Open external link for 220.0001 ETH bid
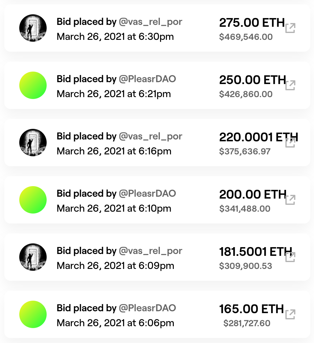Screen dimensions: 314x343 pos(290,143)
